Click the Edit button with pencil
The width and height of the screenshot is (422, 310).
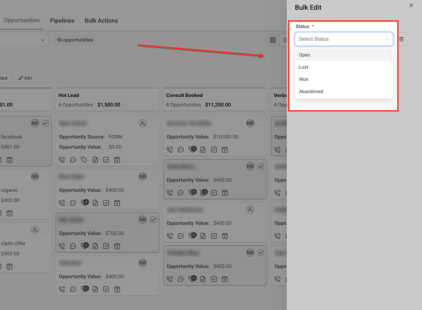click(x=25, y=78)
